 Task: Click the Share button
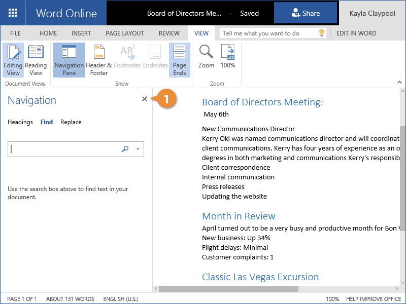click(x=306, y=13)
